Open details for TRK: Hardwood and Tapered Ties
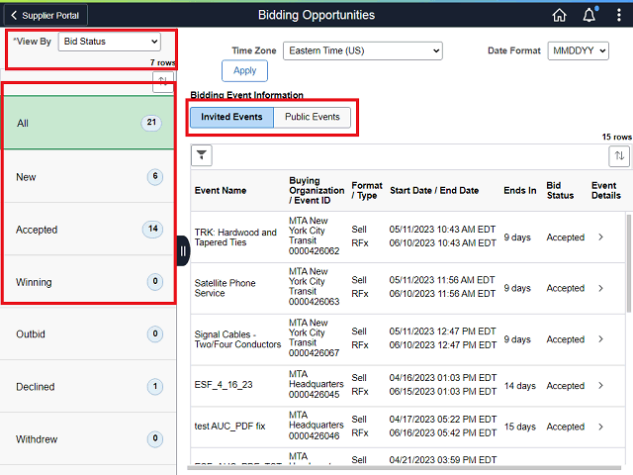Screen dimensions: 633x475 600,237
